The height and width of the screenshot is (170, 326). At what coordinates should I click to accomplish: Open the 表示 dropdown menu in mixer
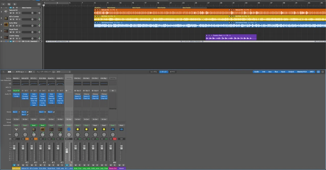tap(31, 72)
